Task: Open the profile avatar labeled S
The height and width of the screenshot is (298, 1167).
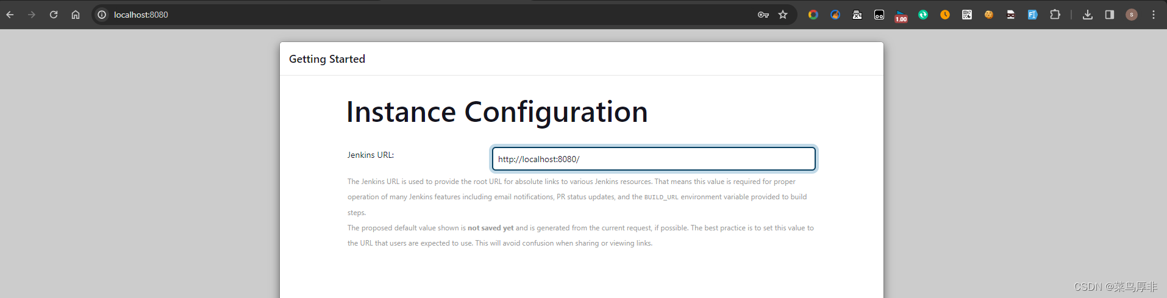Action: point(1132,15)
